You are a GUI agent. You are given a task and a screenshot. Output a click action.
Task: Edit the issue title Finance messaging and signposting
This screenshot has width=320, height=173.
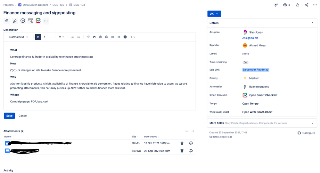pos(39,13)
